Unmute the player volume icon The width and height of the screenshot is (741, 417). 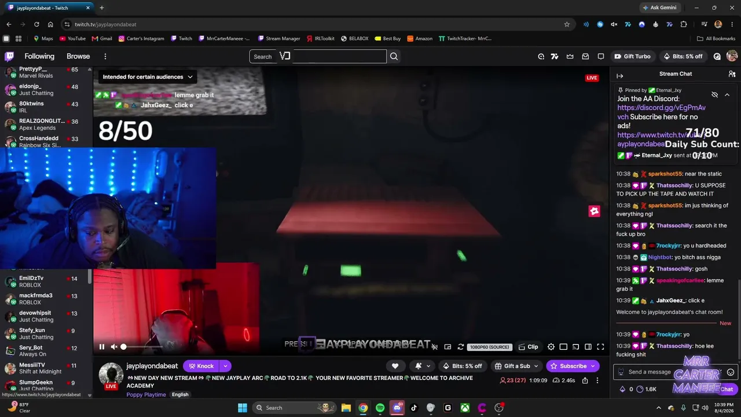click(114, 347)
